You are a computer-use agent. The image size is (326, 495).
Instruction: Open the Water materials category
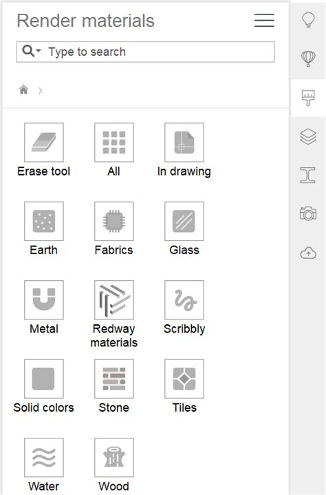[x=44, y=457]
